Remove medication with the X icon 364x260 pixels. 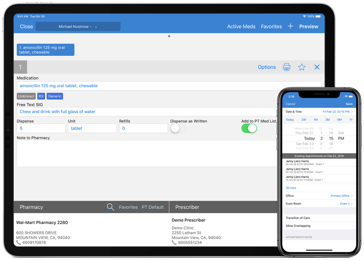(317, 67)
